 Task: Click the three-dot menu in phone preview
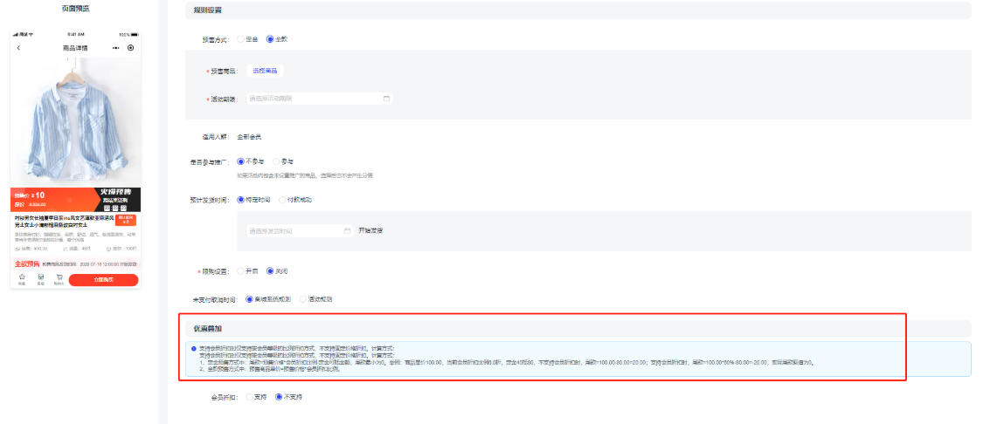click(x=116, y=47)
